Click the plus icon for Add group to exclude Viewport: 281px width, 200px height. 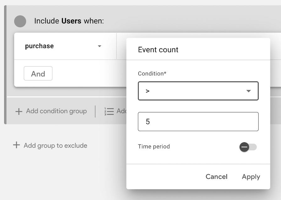tap(17, 145)
